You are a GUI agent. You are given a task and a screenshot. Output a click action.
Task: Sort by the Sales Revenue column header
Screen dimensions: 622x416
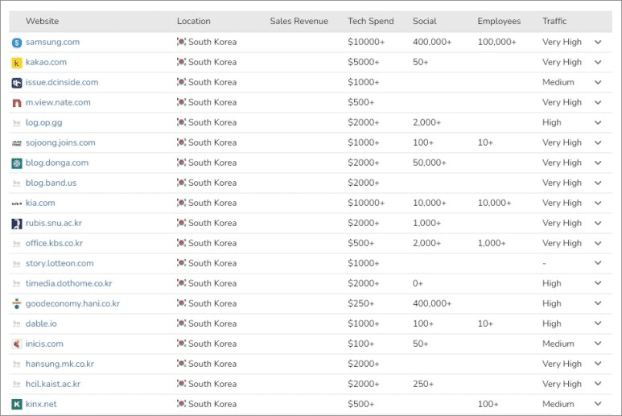click(299, 21)
